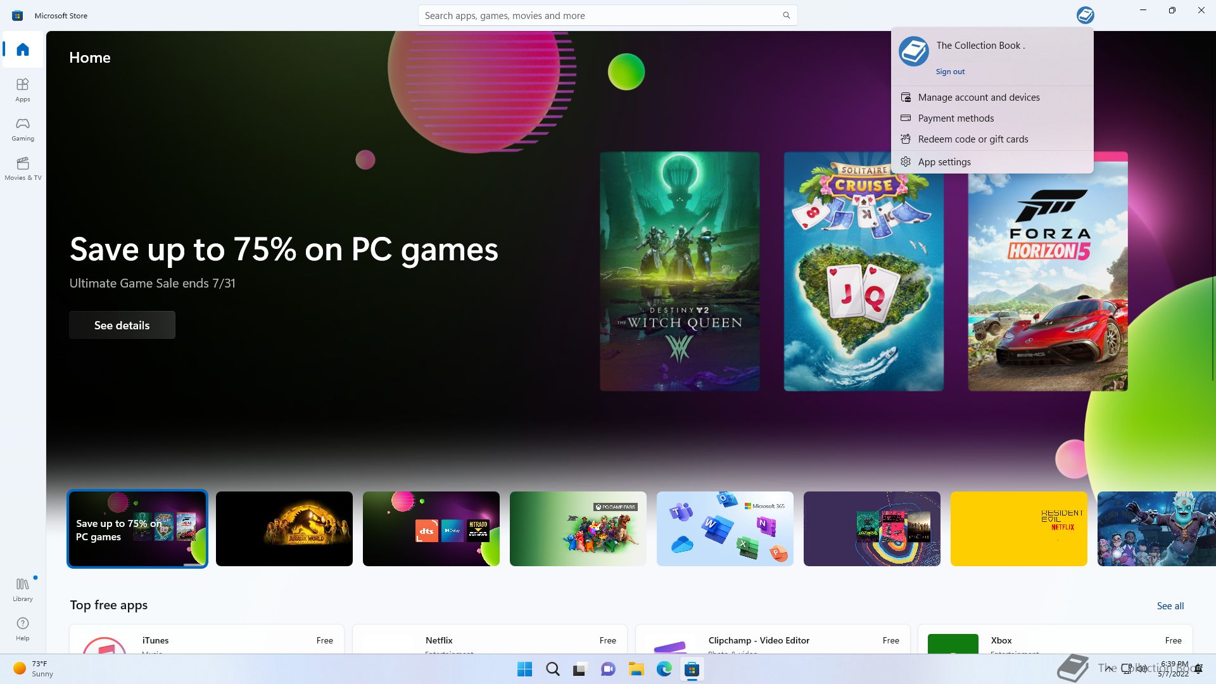Click the Home page heading
Screen dimensions: 1216x684
click(x=90, y=58)
